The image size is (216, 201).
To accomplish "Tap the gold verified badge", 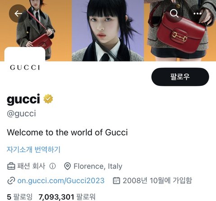I will [48, 99].
